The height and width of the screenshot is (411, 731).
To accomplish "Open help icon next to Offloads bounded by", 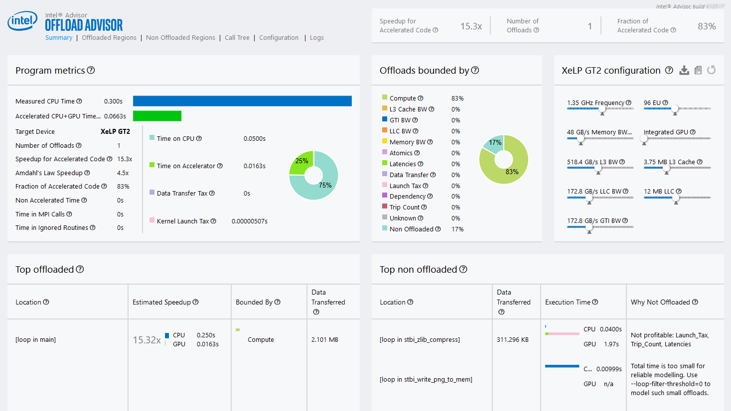I will point(475,70).
